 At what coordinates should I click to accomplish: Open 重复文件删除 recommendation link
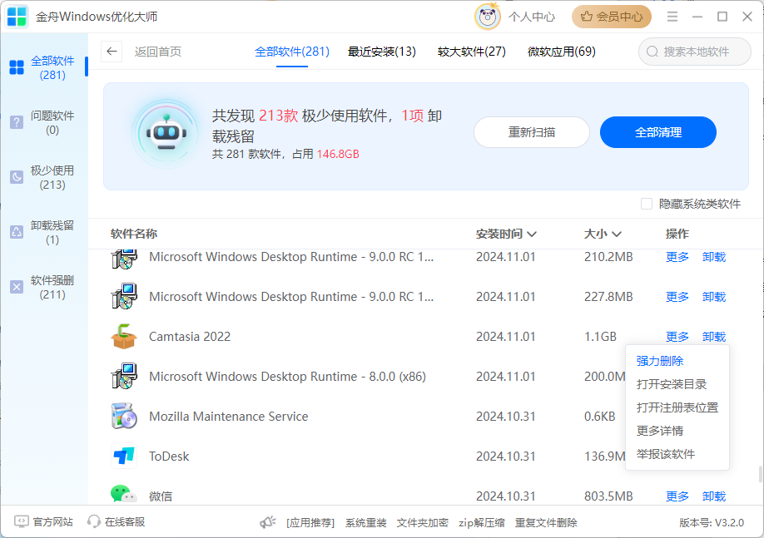coord(546,522)
